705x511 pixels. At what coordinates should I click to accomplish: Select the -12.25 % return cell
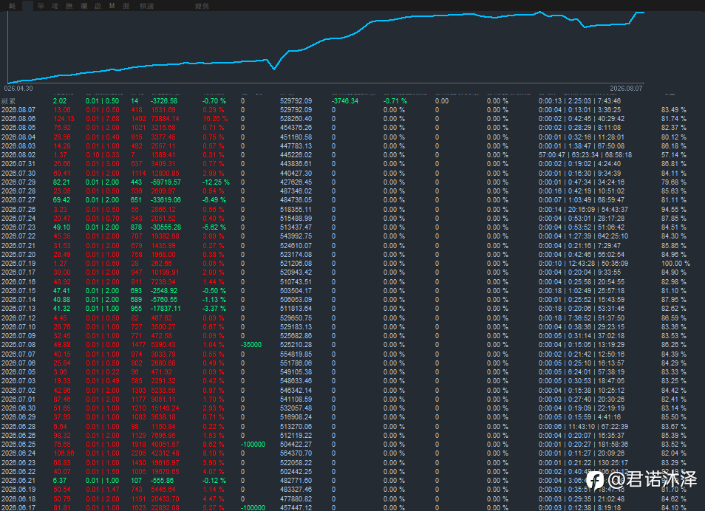click(x=216, y=182)
